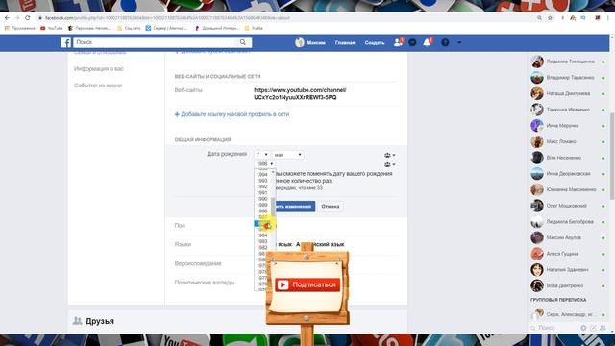
Task: Open help question mark icon
Action: coord(445,42)
